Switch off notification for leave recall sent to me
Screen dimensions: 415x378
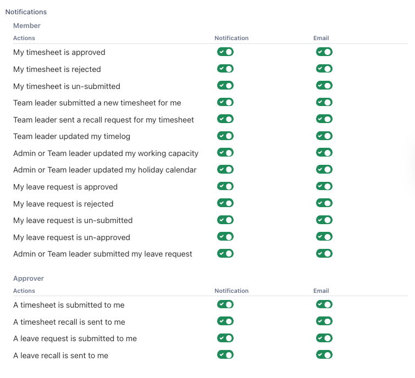(225, 355)
